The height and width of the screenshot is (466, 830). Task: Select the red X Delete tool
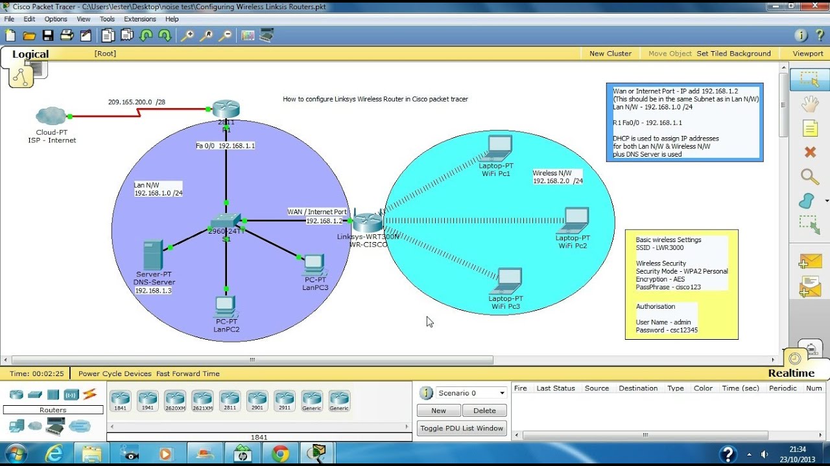810,152
